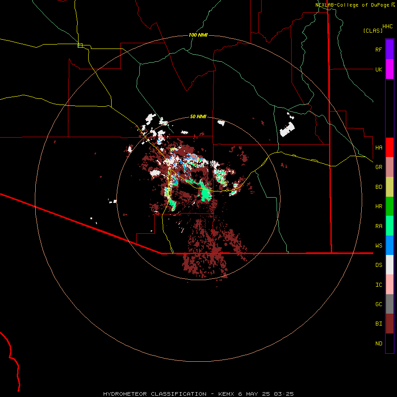This screenshot has width=397, height=397.
Task: Click the Hydrometeor Classification KEMX title text
Action: point(198,394)
